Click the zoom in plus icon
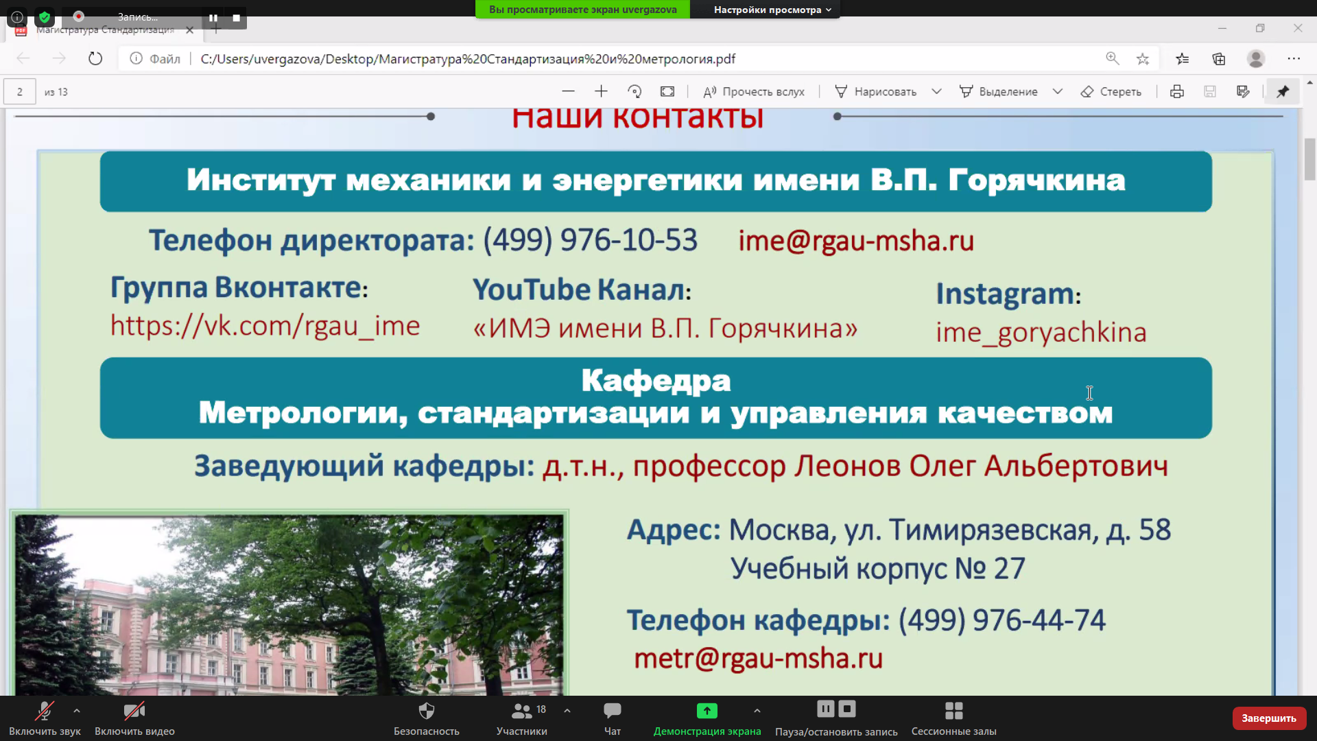This screenshot has width=1317, height=741. (601, 91)
